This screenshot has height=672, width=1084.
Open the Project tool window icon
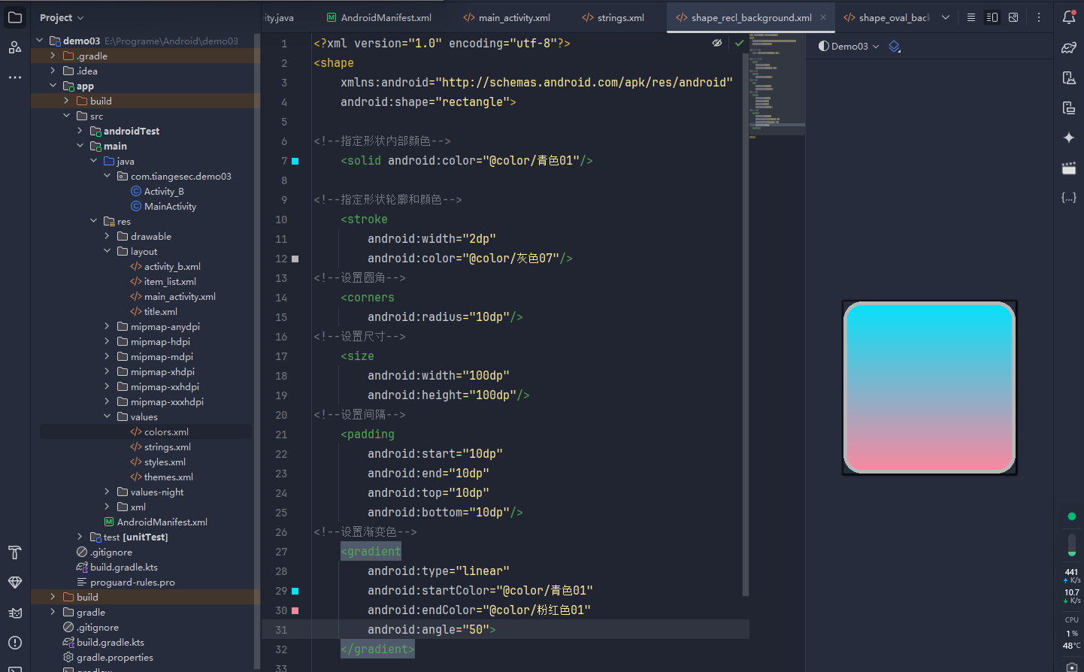(15, 17)
